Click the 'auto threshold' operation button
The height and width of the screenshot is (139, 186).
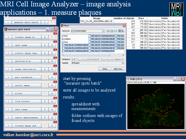point(26,77)
